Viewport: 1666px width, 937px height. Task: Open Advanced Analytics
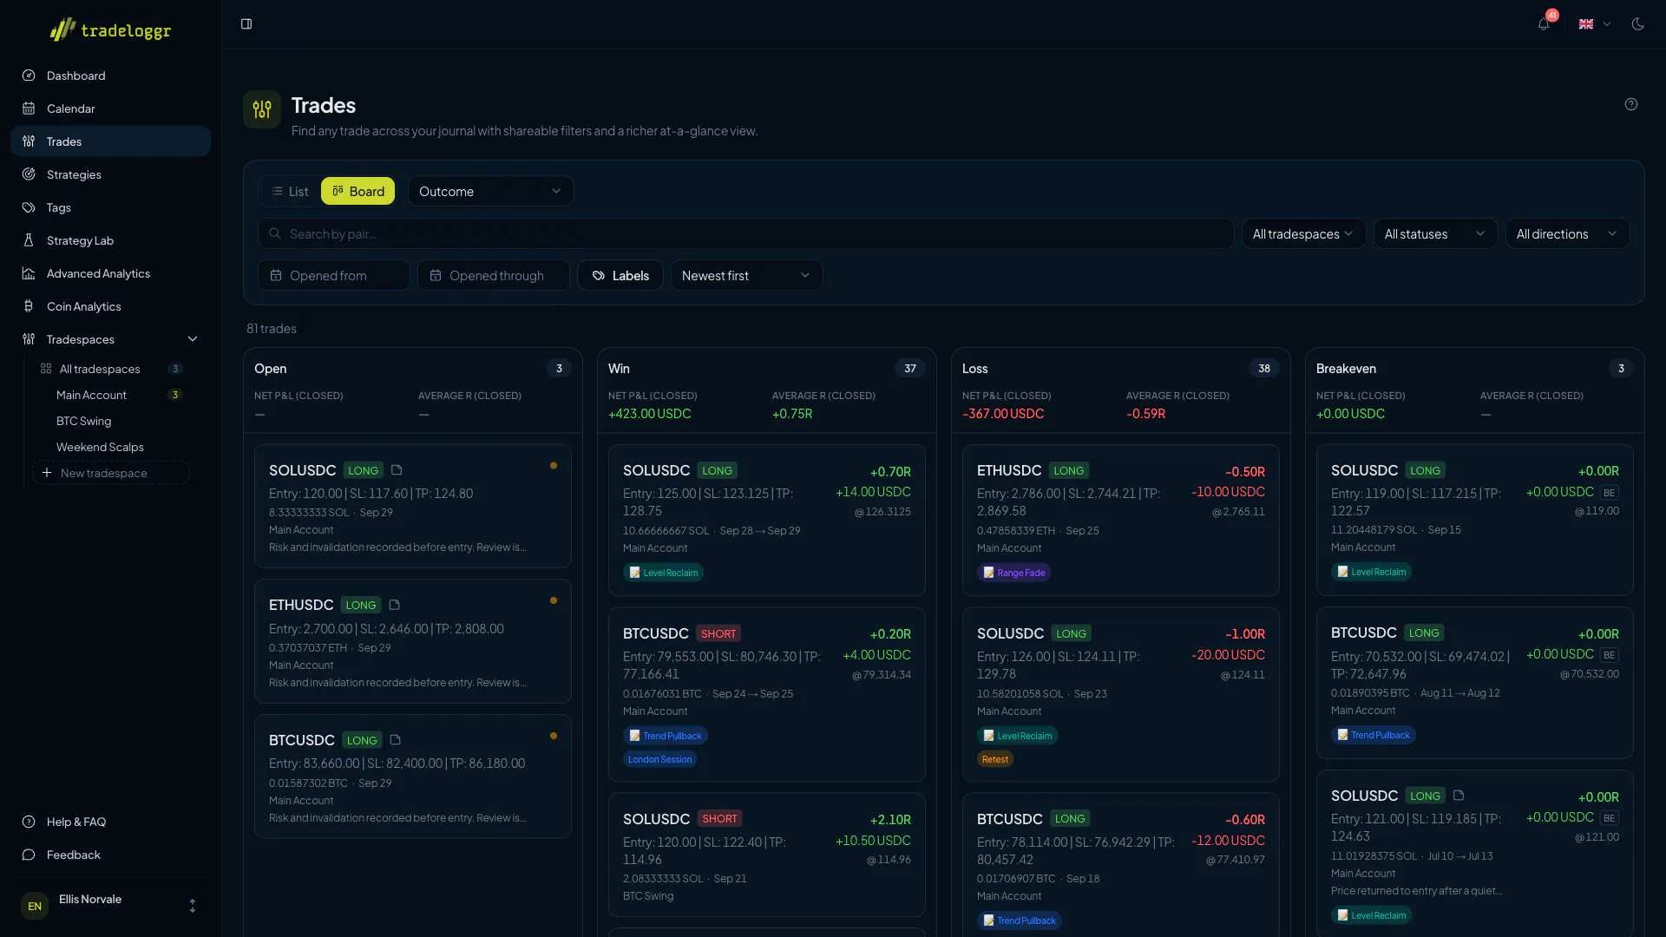click(x=110, y=273)
